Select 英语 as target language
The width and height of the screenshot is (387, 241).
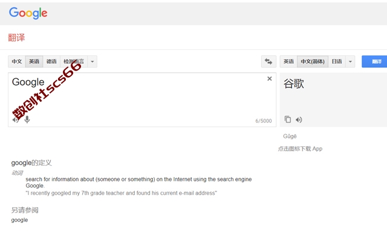pyautogui.click(x=288, y=61)
